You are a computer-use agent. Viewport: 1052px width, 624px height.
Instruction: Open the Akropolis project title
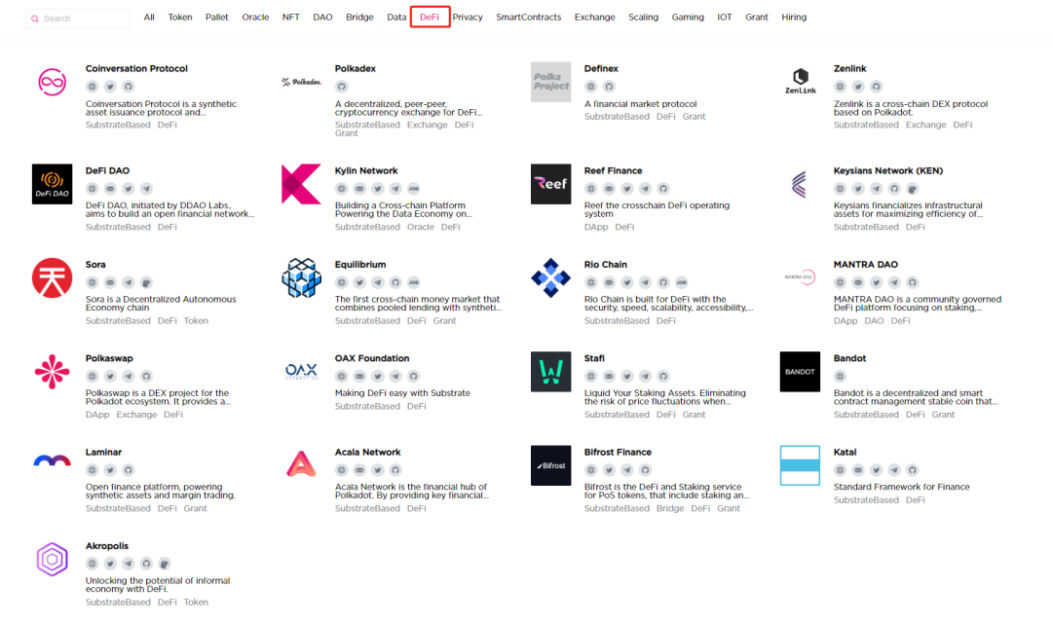107,545
